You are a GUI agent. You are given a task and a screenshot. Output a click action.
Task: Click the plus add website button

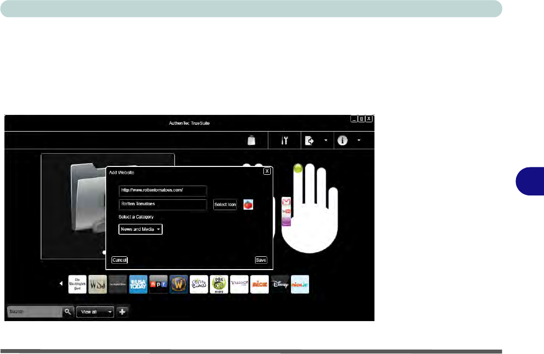(122, 312)
